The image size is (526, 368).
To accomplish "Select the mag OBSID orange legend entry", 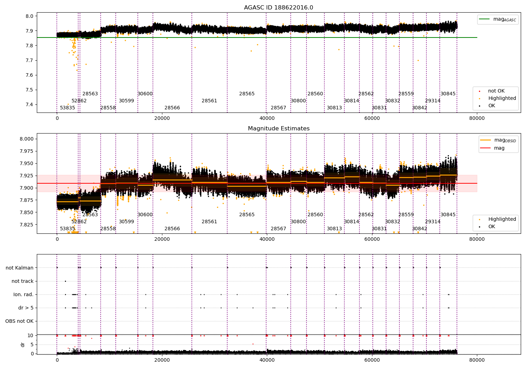I will pos(499,140).
